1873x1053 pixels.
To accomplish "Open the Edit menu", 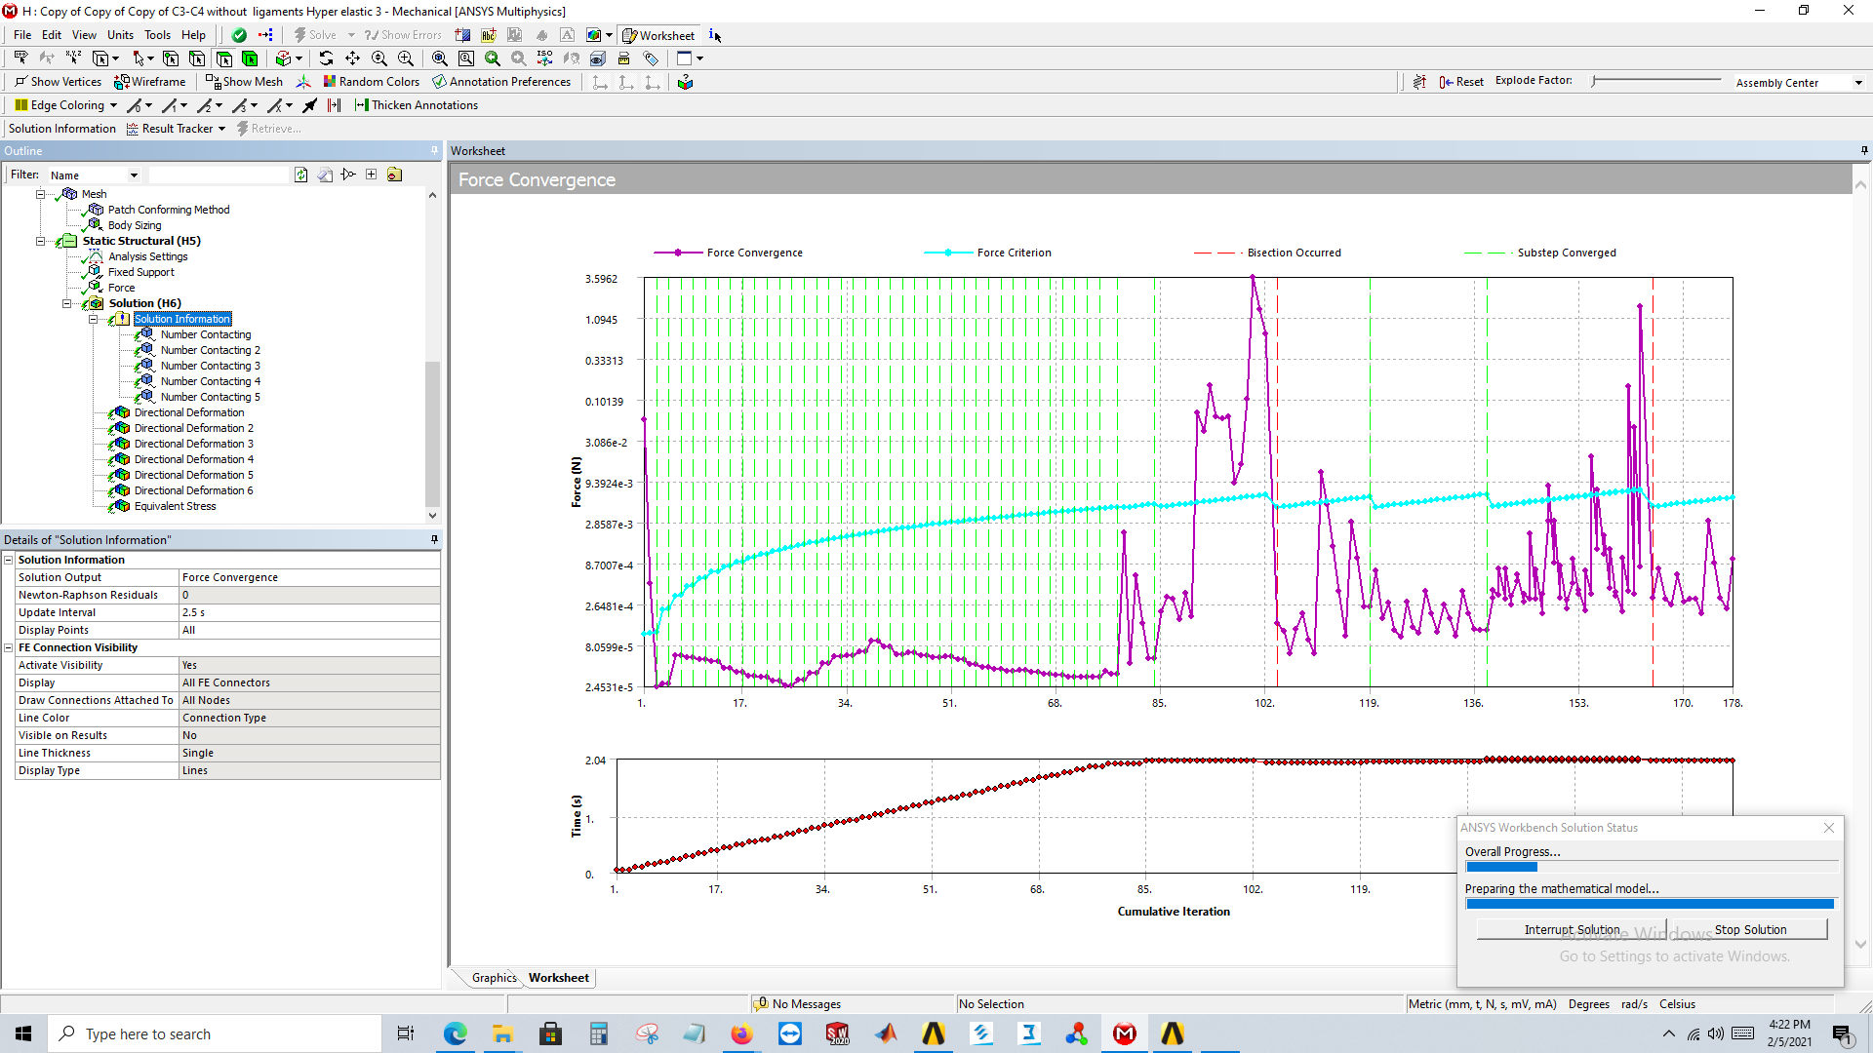I will click(x=52, y=35).
